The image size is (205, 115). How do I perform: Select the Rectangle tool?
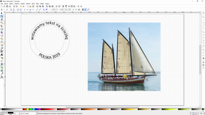click(2, 29)
